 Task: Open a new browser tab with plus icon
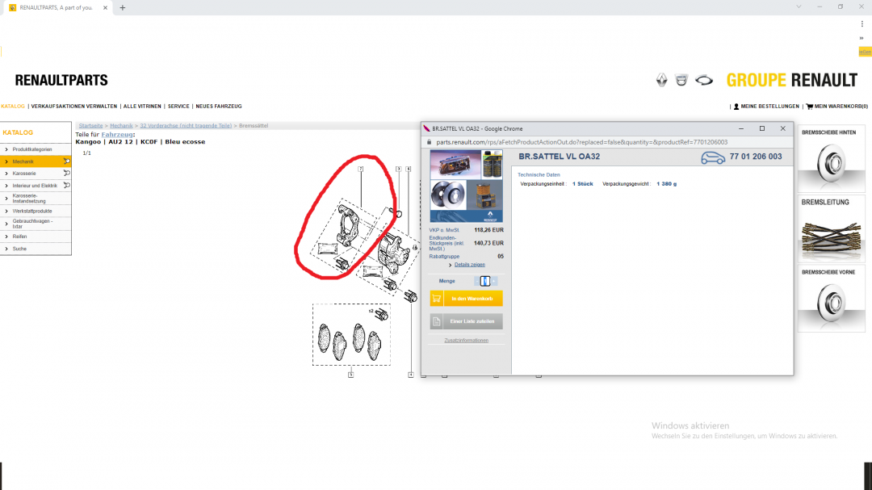coord(123,8)
